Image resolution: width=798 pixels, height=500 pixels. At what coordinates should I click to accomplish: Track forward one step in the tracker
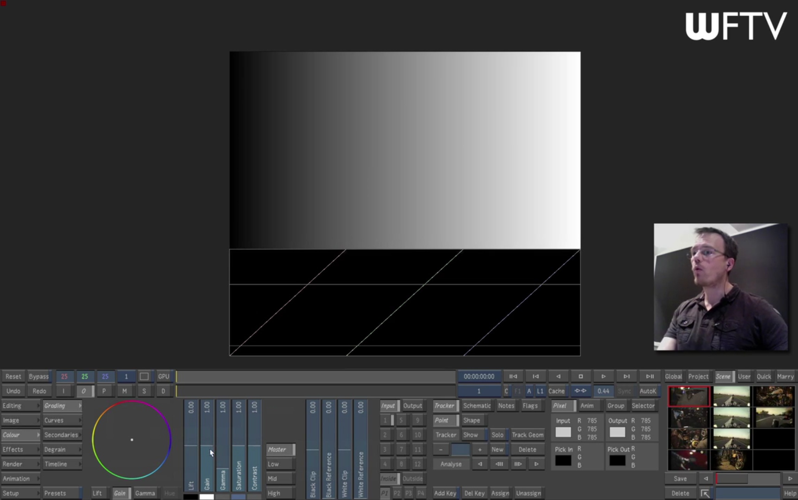518,464
